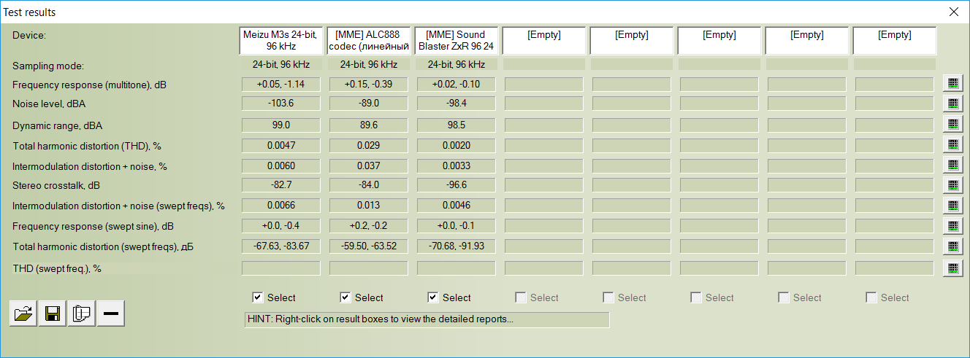Select the first [Empty] device slot
The width and height of the screenshot is (970, 358).
[x=544, y=41]
